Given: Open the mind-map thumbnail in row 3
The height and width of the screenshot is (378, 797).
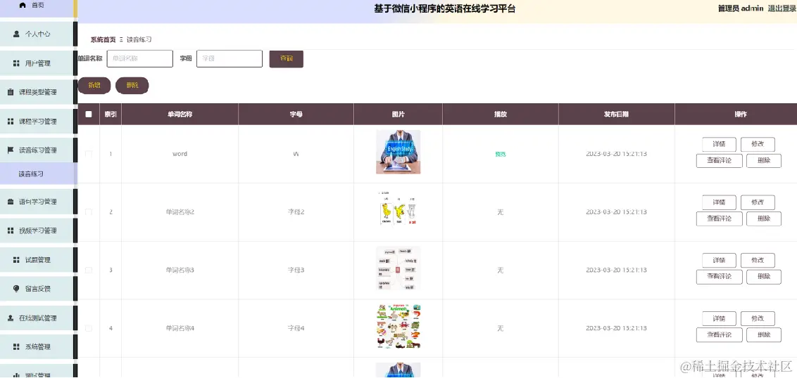Looking at the screenshot, I should coord(398,268).
